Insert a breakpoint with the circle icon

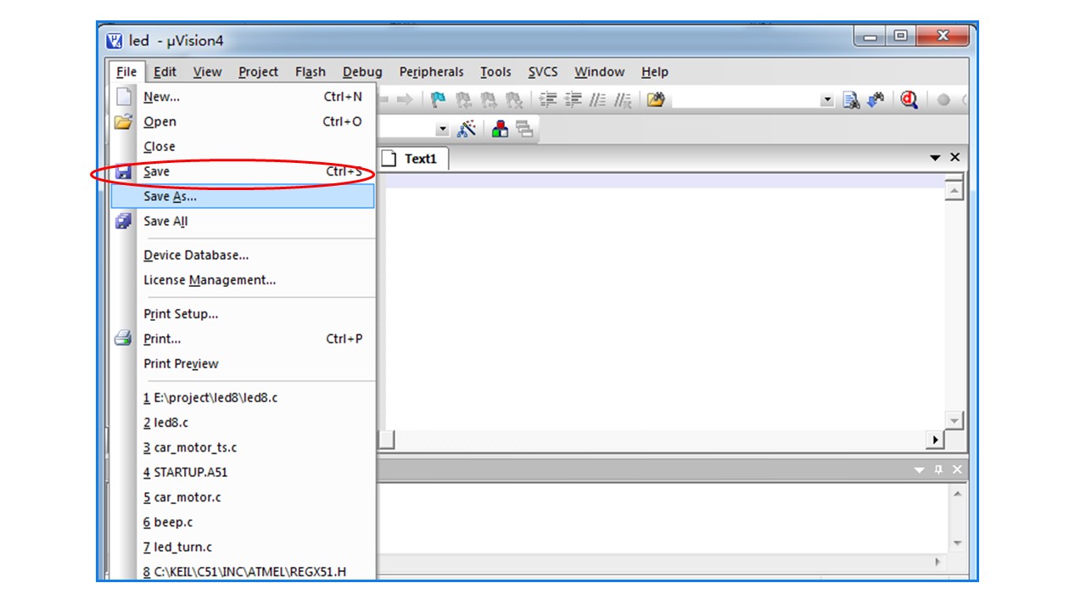coord(943,100)
